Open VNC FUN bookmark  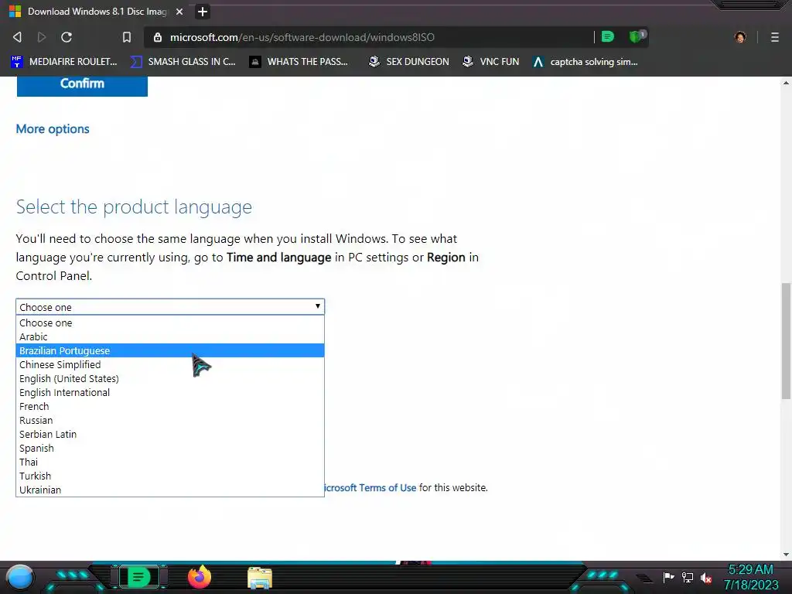click(491, 62)
